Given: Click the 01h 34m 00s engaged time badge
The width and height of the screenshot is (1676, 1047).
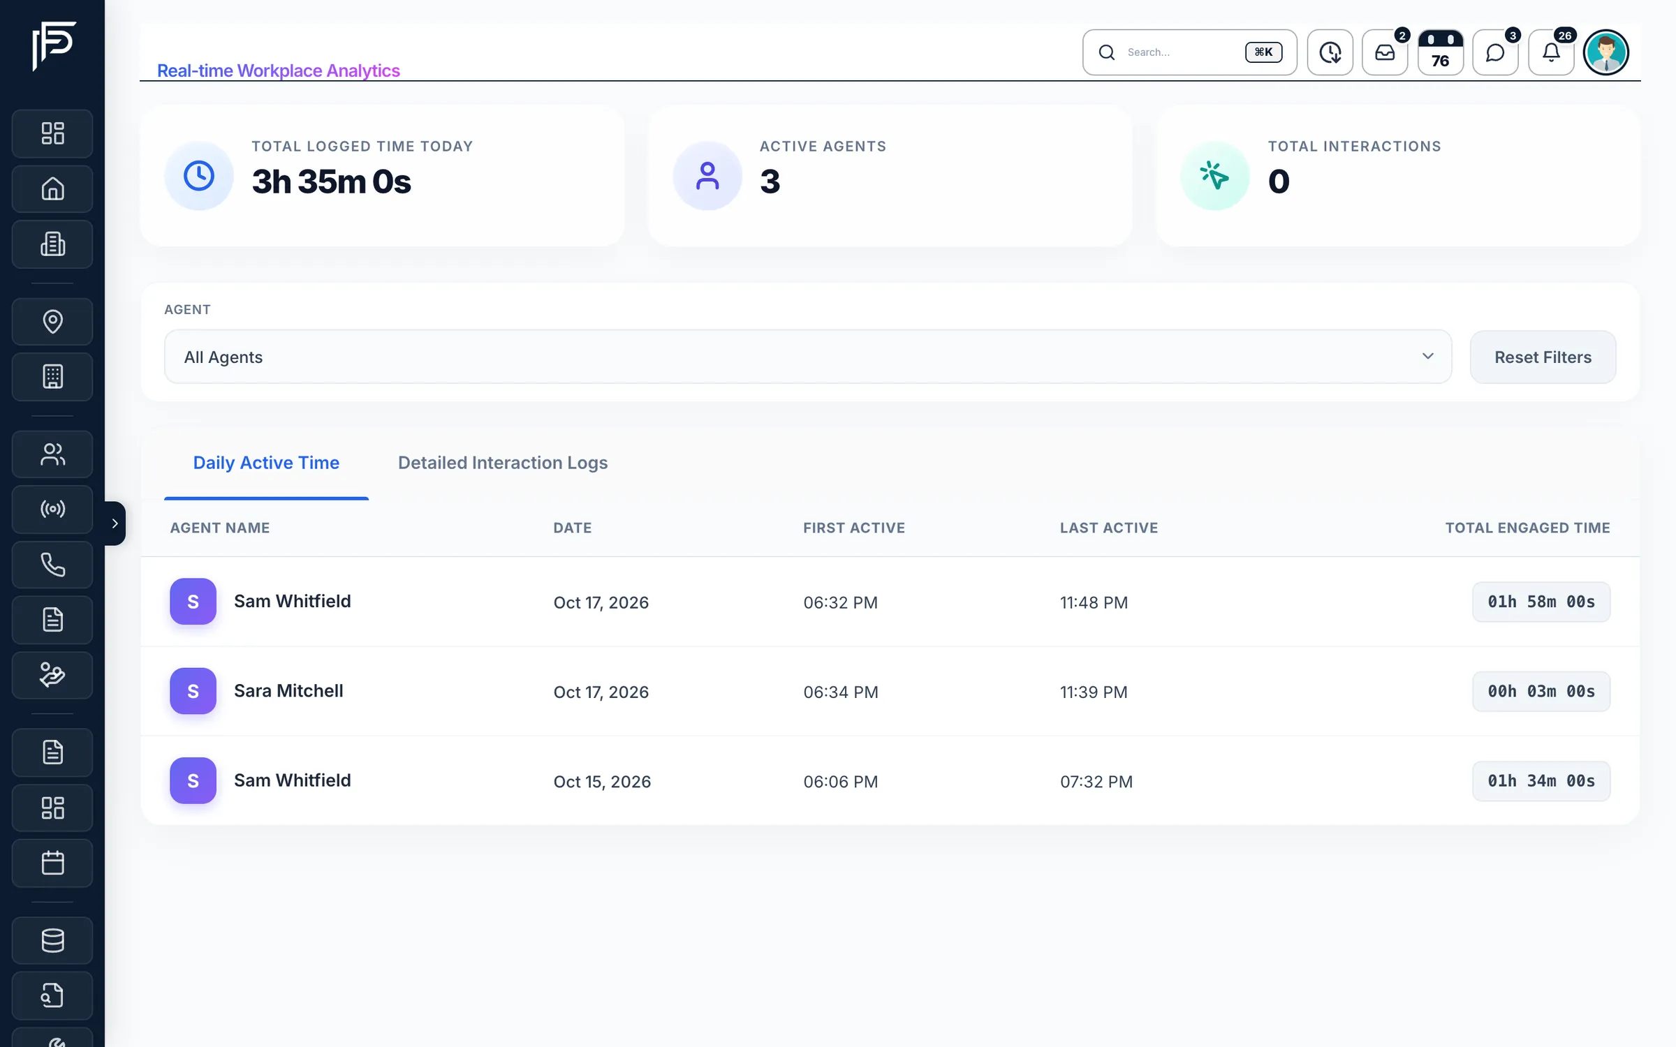Looking at the screenshot, I should [1541, 780].
